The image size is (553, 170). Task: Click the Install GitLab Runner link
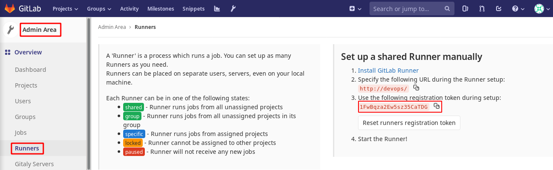tap(388, 71)
